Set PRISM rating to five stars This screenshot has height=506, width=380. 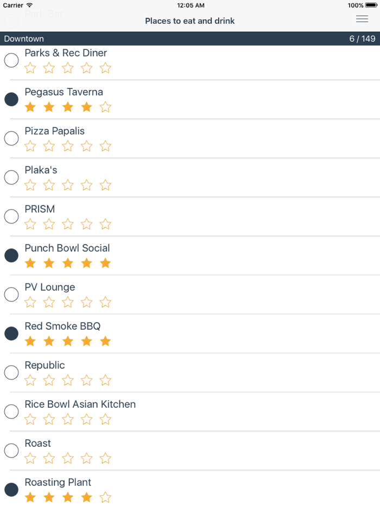pos(105,225)
